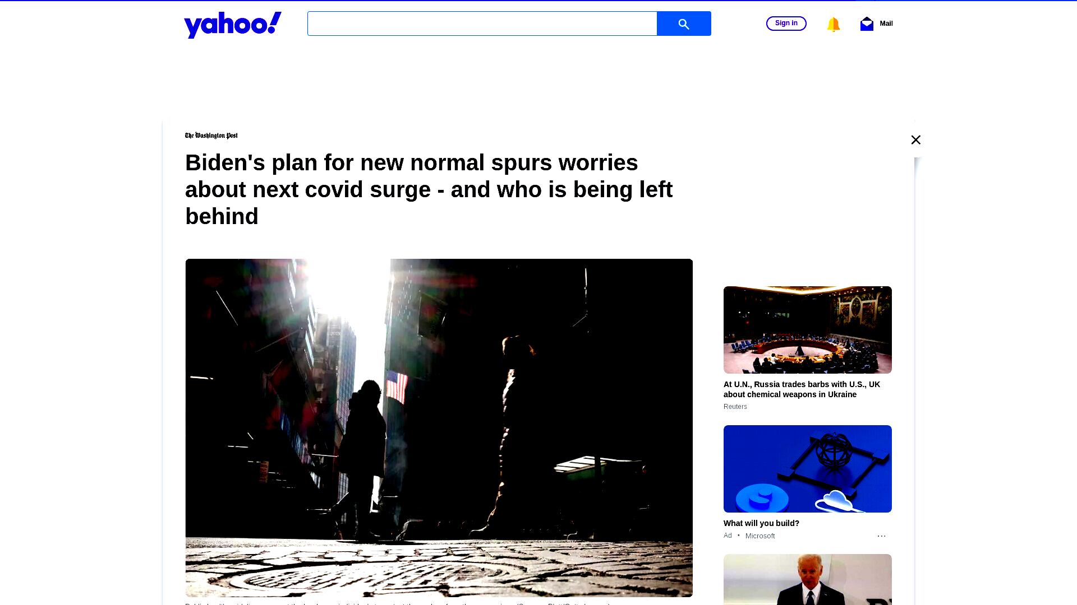Close the article with the X icon
This screenshot has width=1077, height=605.
click(915, 140)
